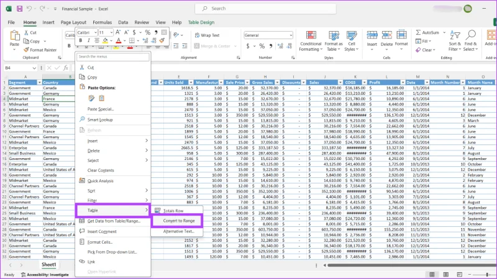This screenshot has height=279, width=497.
Task: Expand the Name Box dropdown arrow
Action: point(34,68)
